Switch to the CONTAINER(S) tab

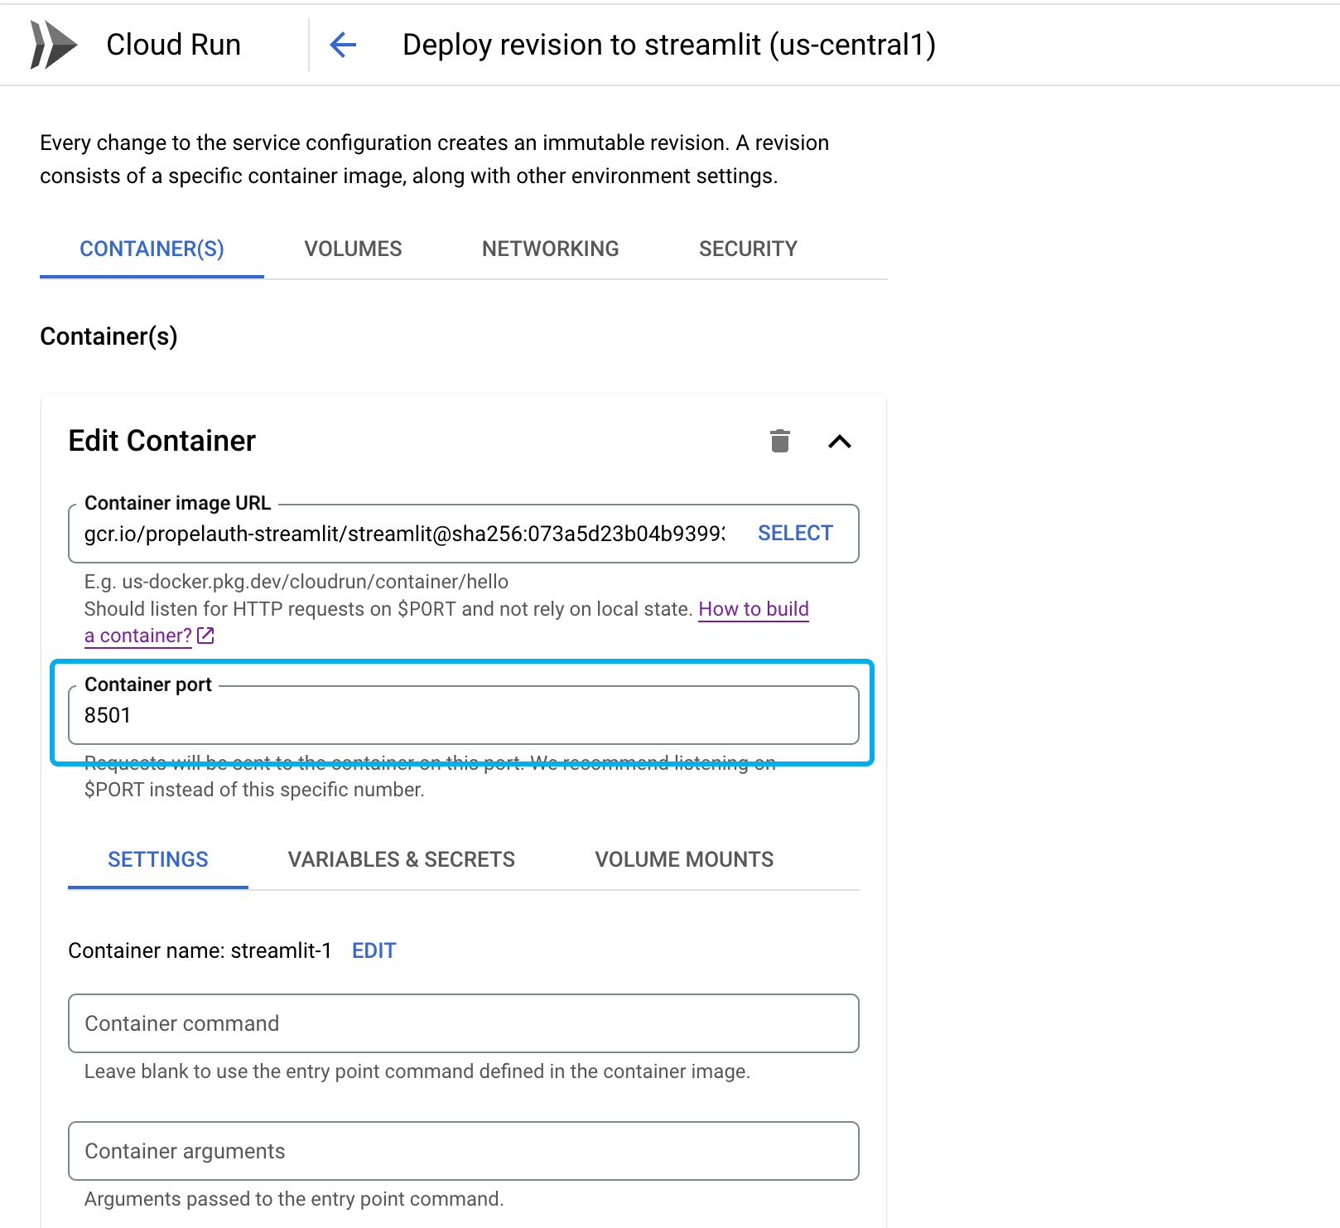(152, 249)
